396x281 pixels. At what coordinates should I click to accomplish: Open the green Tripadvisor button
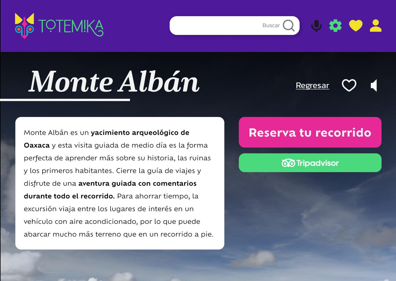coord(310,163)
